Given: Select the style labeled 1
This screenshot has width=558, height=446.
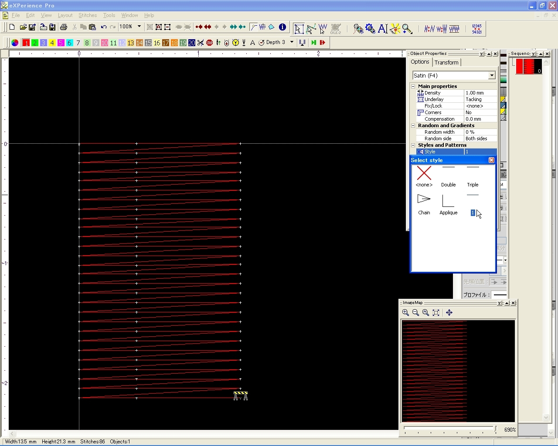Looking at the screenshot, I should (x=473, y=204).
